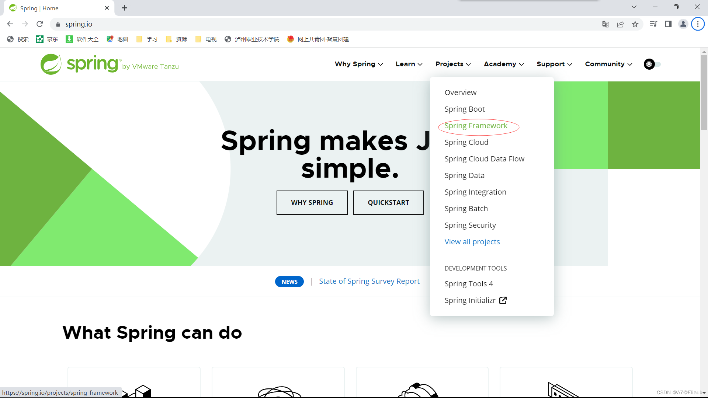Image resolution: width=708 pixels, height=398 pixels.
Task: Expand the Learn dropdown menu
Action: (409, 64)
